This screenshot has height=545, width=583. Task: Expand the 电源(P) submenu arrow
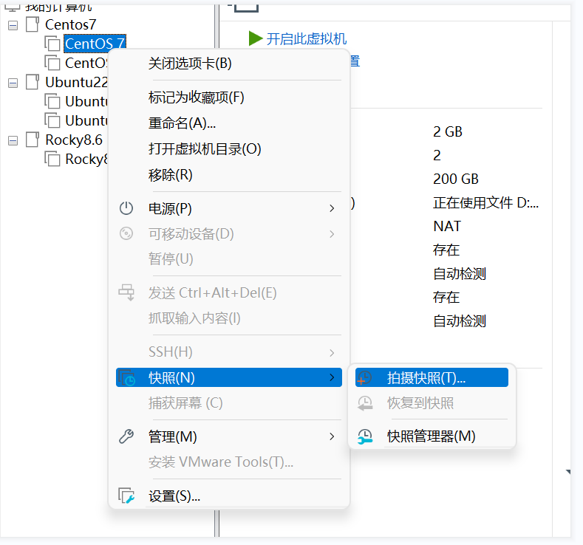pyautogui.click(x=332, y=208)
